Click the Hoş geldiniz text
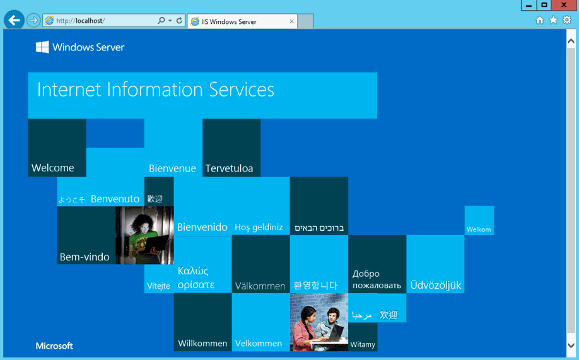 (x=259, y=228)
